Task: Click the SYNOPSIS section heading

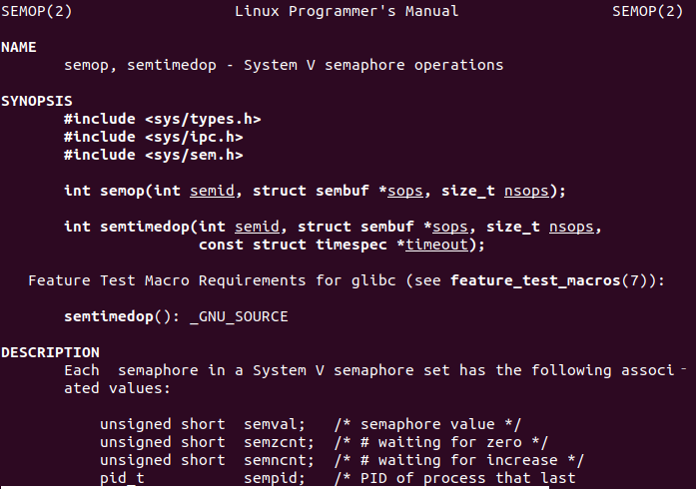Action: tap(36, 102)
